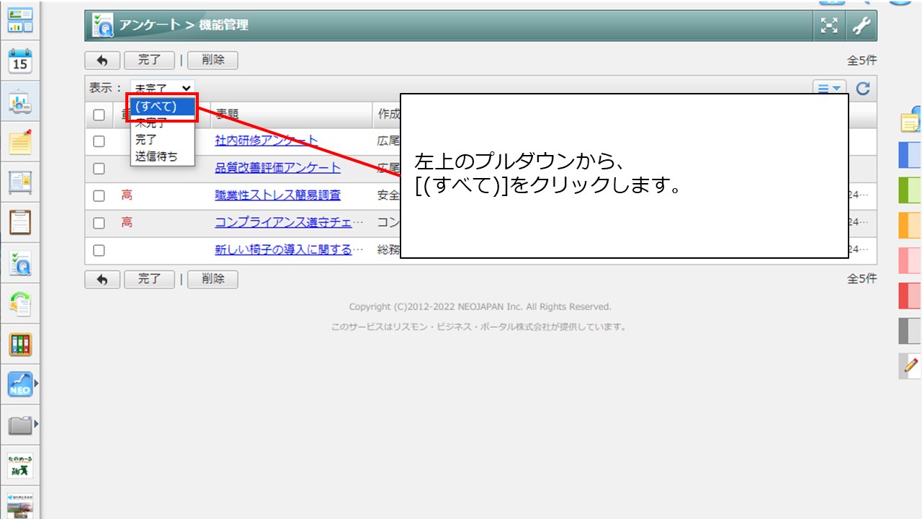Choose 送信待ち in the dropdown list

tap(156, 156)
